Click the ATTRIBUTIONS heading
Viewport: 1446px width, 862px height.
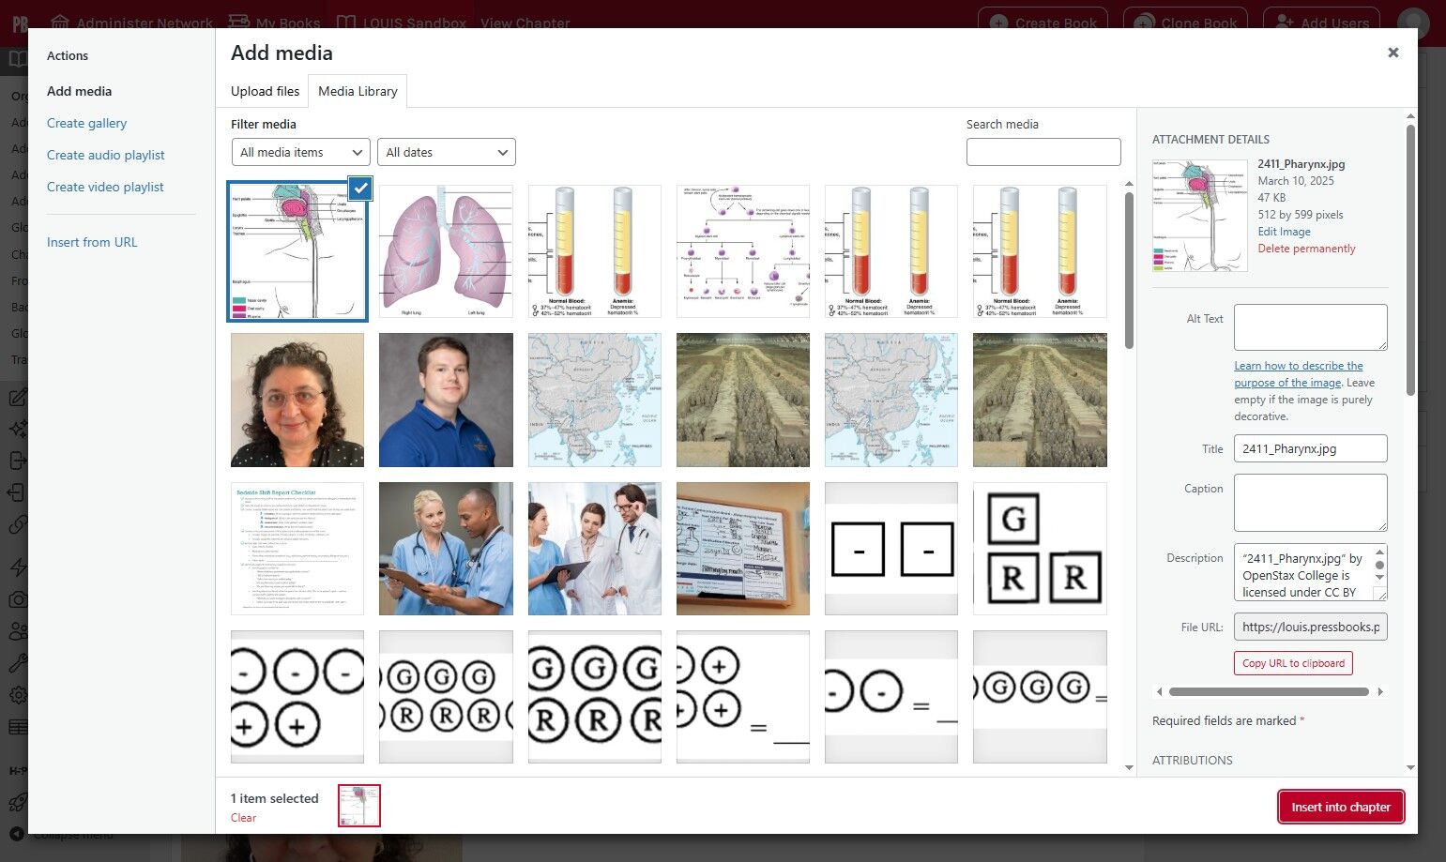1193,761
